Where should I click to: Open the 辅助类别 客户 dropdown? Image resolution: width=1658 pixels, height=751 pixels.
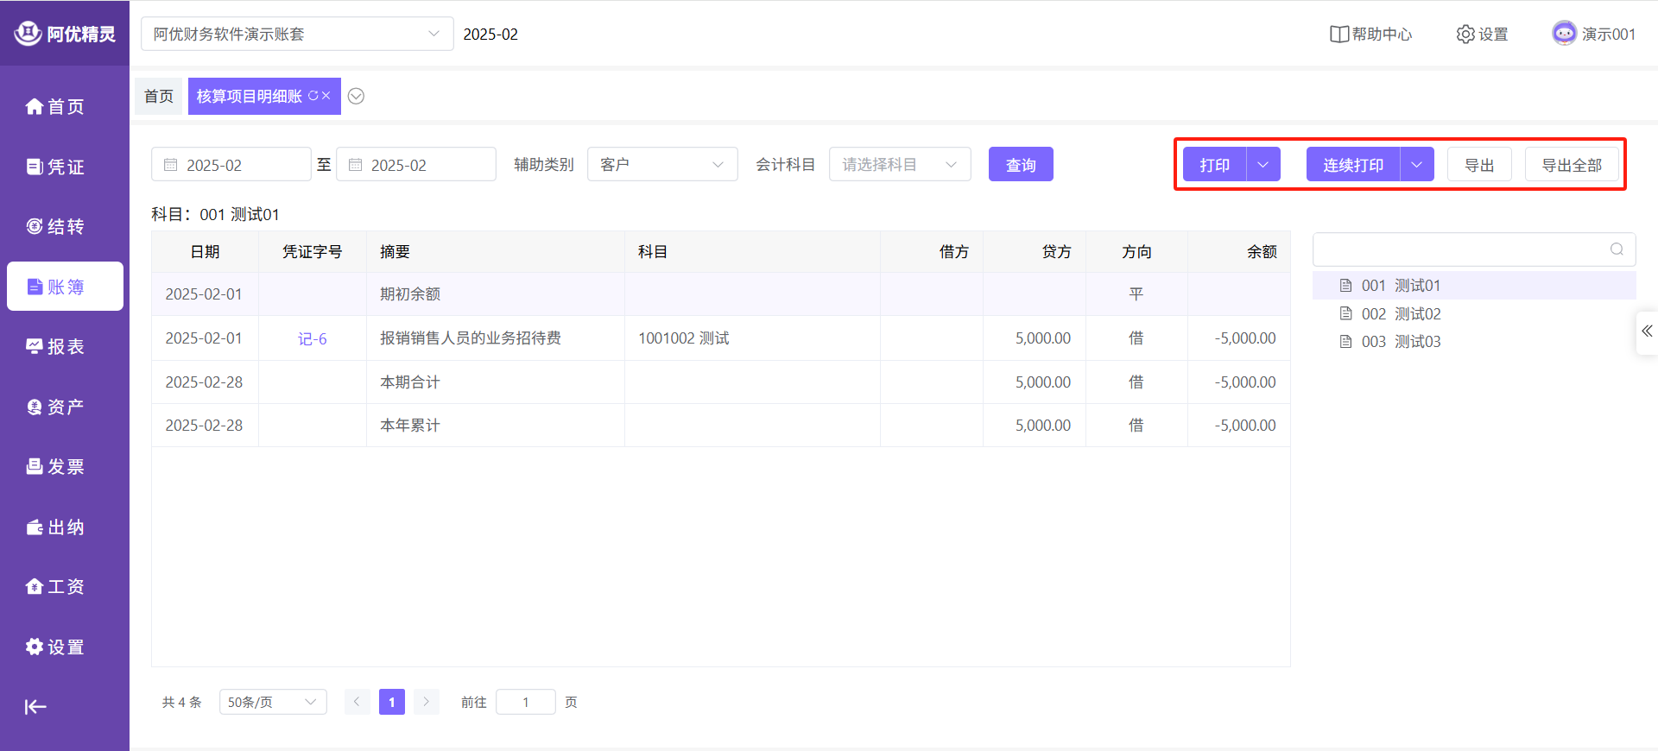[661, 165]
